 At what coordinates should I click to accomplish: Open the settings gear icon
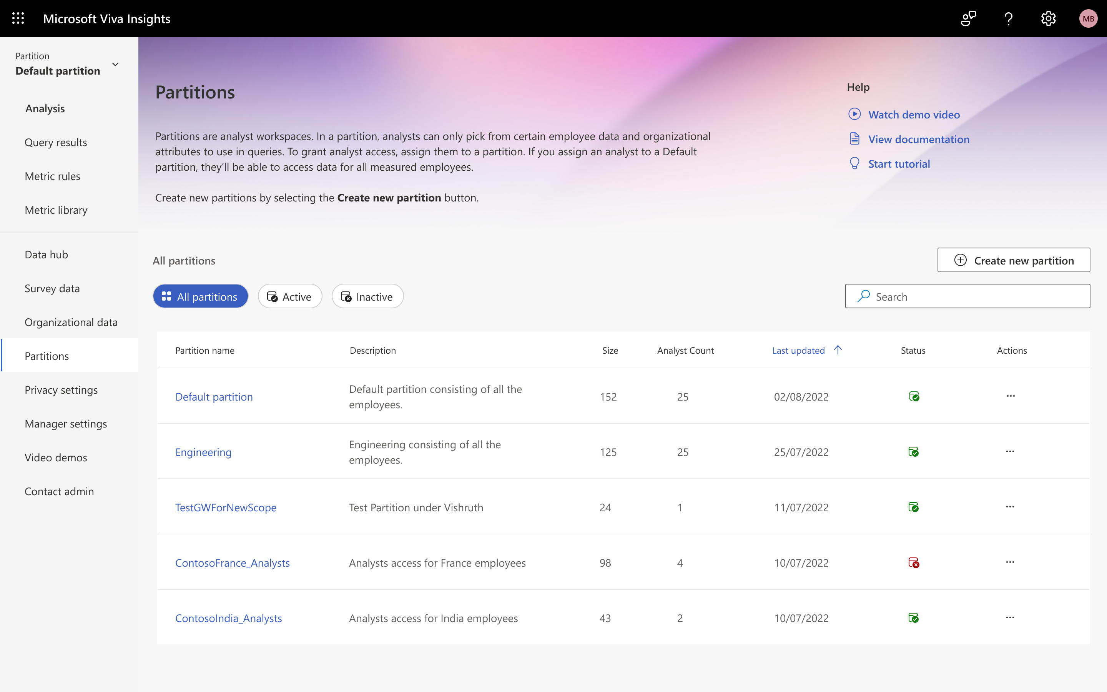(1048, 18)
